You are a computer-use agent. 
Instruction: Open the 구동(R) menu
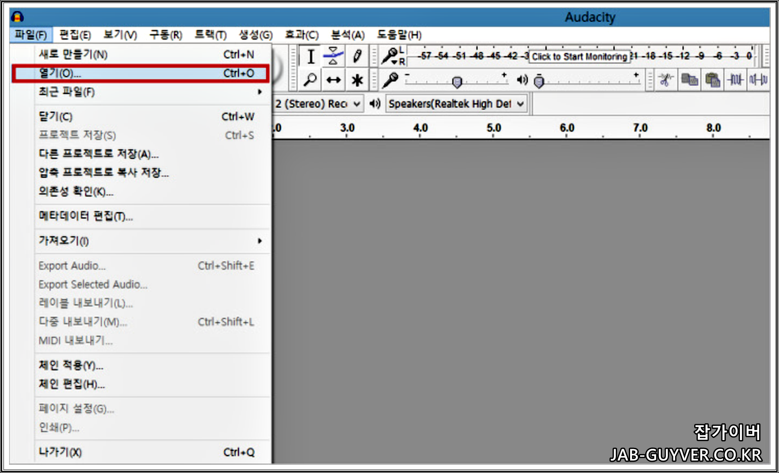click(166, 35)
